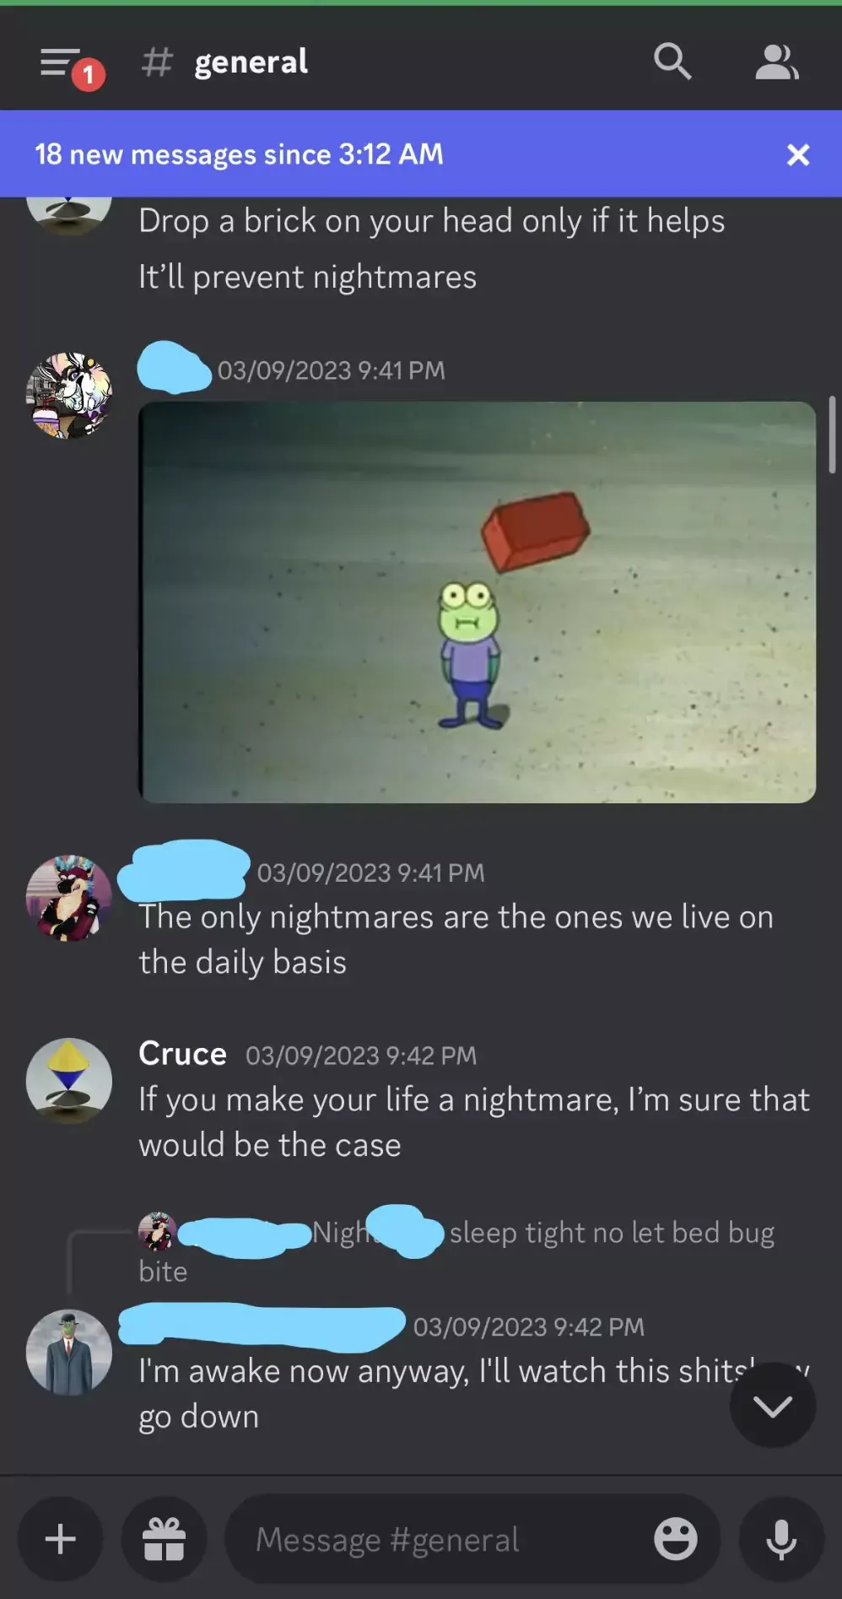
Task: Tap the microphone voice message icon
Action: (781, 1539)
